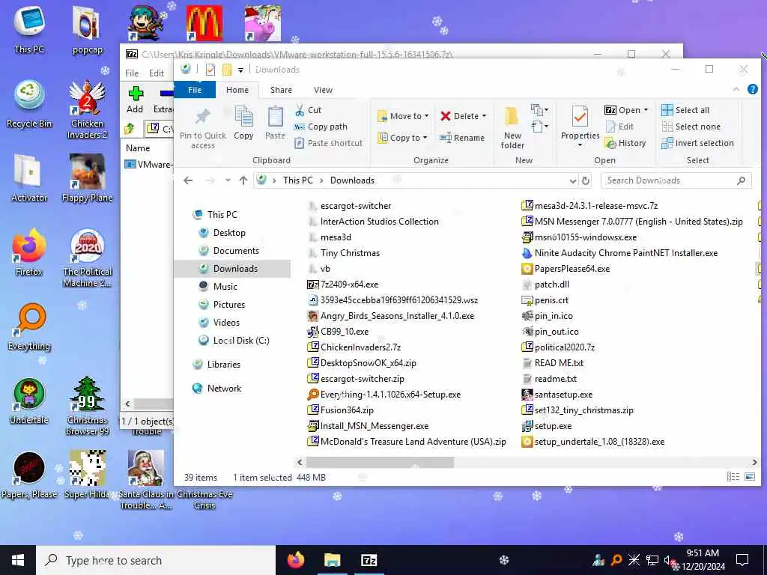Expand the Copy to dropdown
Screen dimensions: 767x575
click(x=425, y=138)
